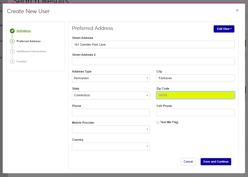
Task: Expand the Address Type dropdown
Action: [x=111, y=78]
